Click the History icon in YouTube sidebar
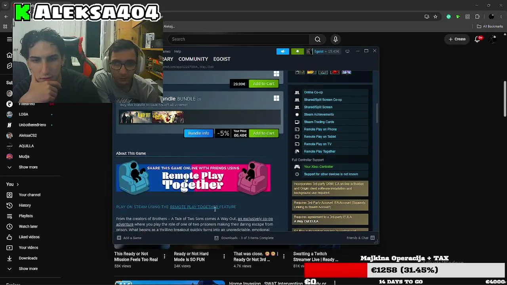 (10, 205)
